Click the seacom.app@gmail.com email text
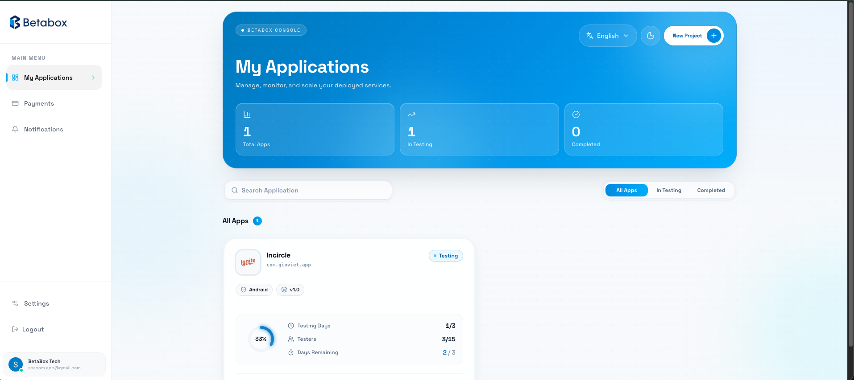The height and width of the screenshot is (380, 854). [54, 368]
